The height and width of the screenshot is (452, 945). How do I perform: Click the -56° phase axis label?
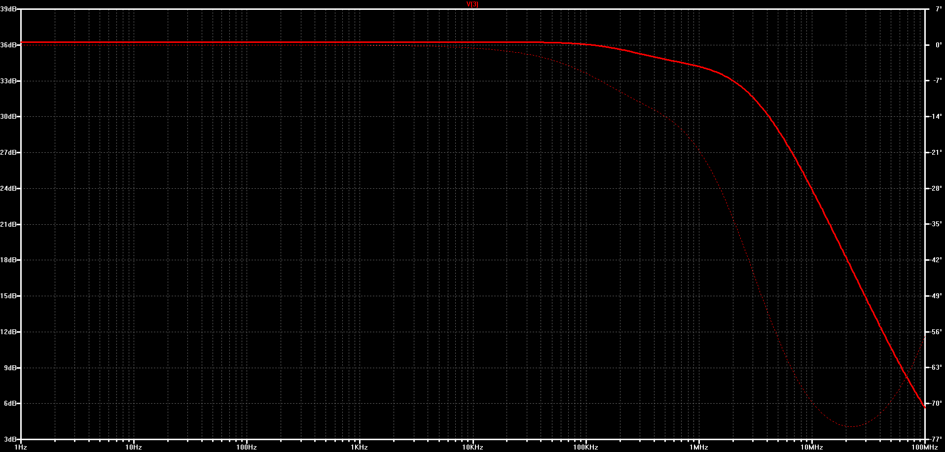click(x=937, y=332)
